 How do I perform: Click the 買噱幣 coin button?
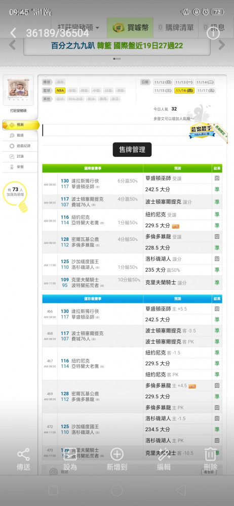131,28
